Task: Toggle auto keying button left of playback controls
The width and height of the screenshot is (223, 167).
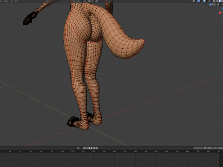Action: 78,148
